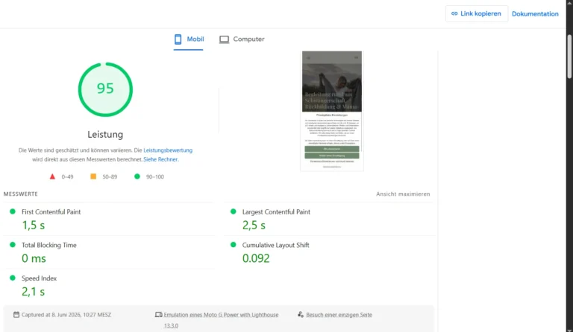Click the red triangle 0–49 legend icon
This screenshot has width=573, height=332.
point(52,176)
